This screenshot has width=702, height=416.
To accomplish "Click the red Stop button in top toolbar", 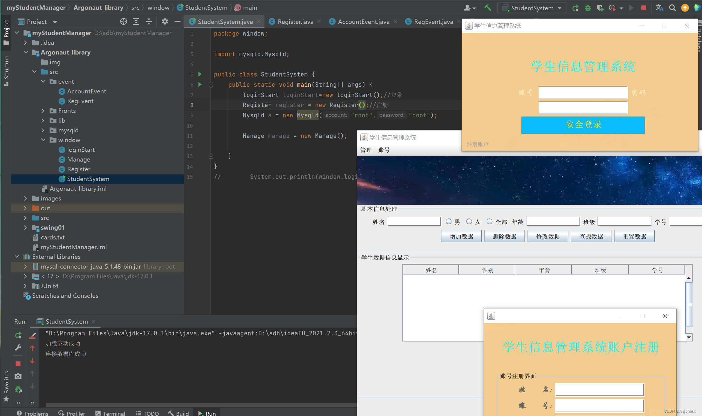I will click(643, 8).
